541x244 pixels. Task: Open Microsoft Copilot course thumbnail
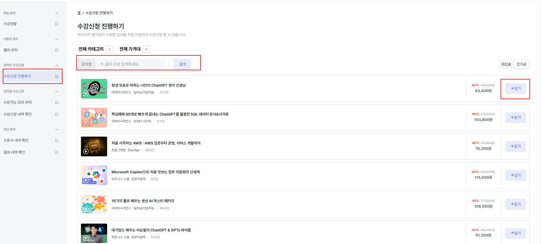tap(94, 175)
